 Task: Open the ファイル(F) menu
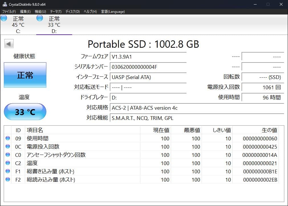9,12
